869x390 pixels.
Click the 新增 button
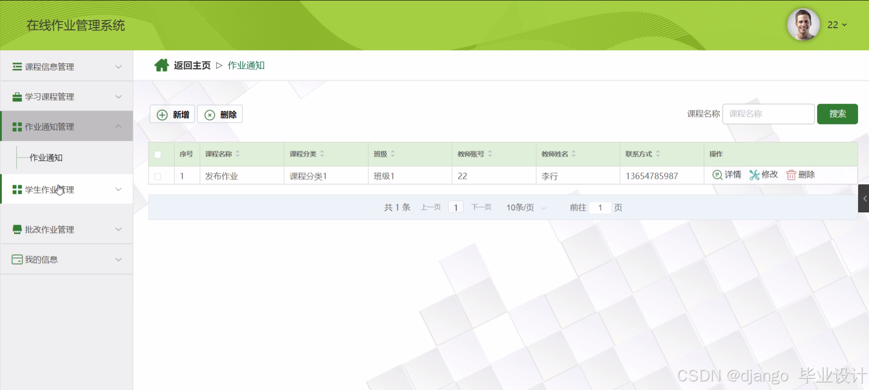pyautogui.click(x=173, y=115)
